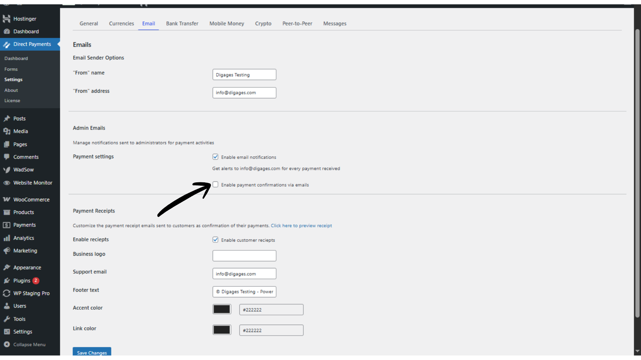This screenshot has height=360, width=641.
Task: Click WP Staging Pro sync icon
Action: coord(6,293)
